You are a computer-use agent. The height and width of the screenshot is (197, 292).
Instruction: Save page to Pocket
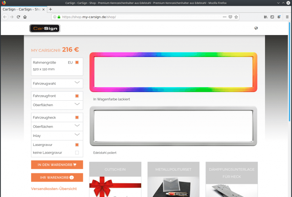(230, 17)
